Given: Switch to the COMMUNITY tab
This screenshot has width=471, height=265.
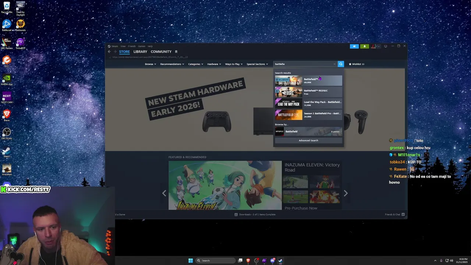Looking at the screenshot, I should [161, 52].
